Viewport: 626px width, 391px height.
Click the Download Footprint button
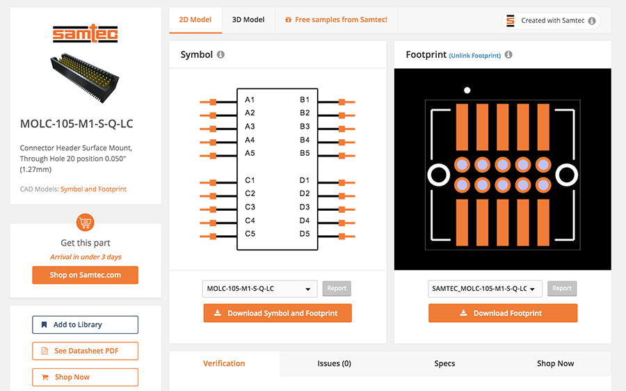point(502,313)
